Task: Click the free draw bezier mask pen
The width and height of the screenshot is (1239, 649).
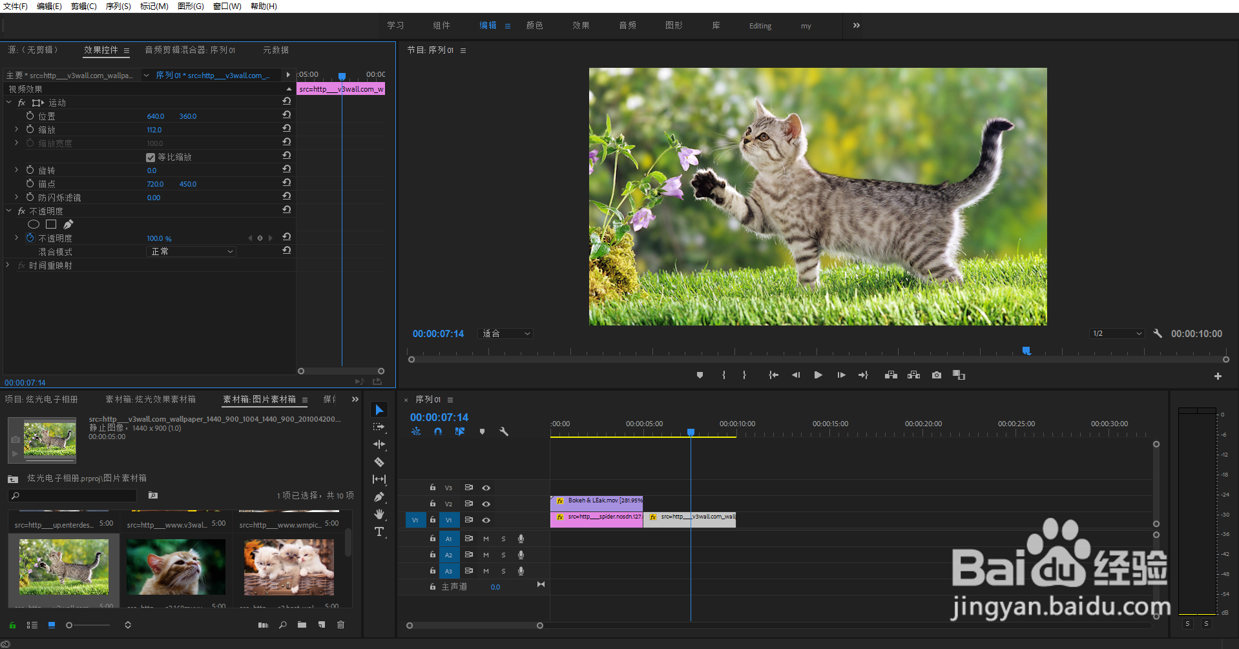Action: (68, 224)
